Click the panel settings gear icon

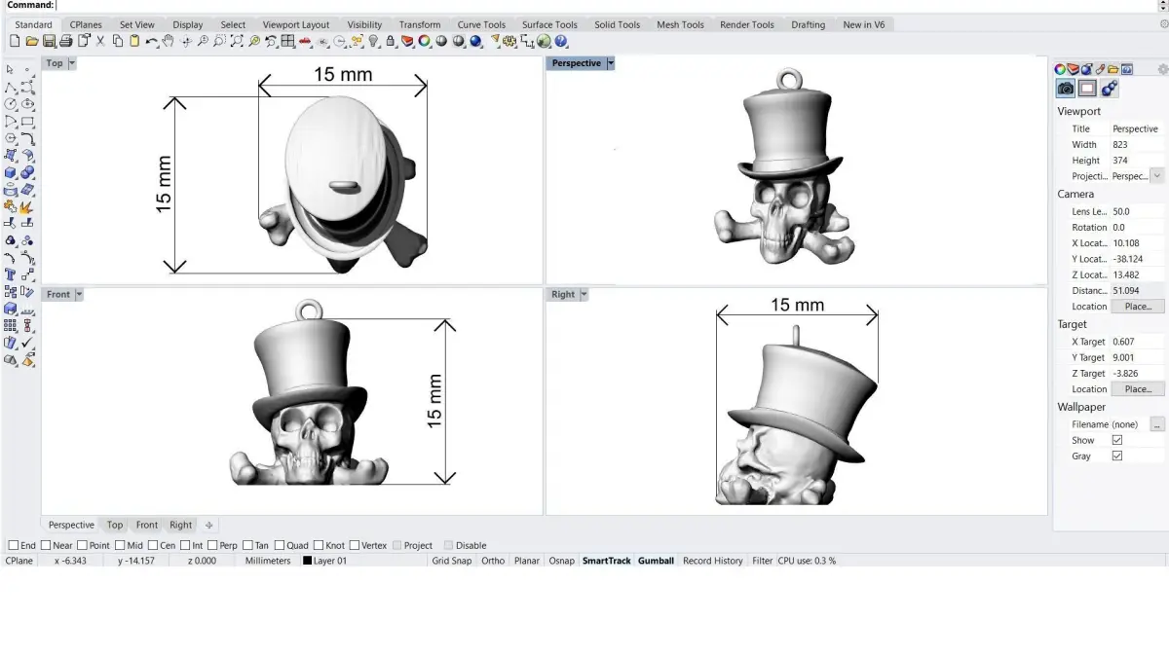coord(1162,69)
